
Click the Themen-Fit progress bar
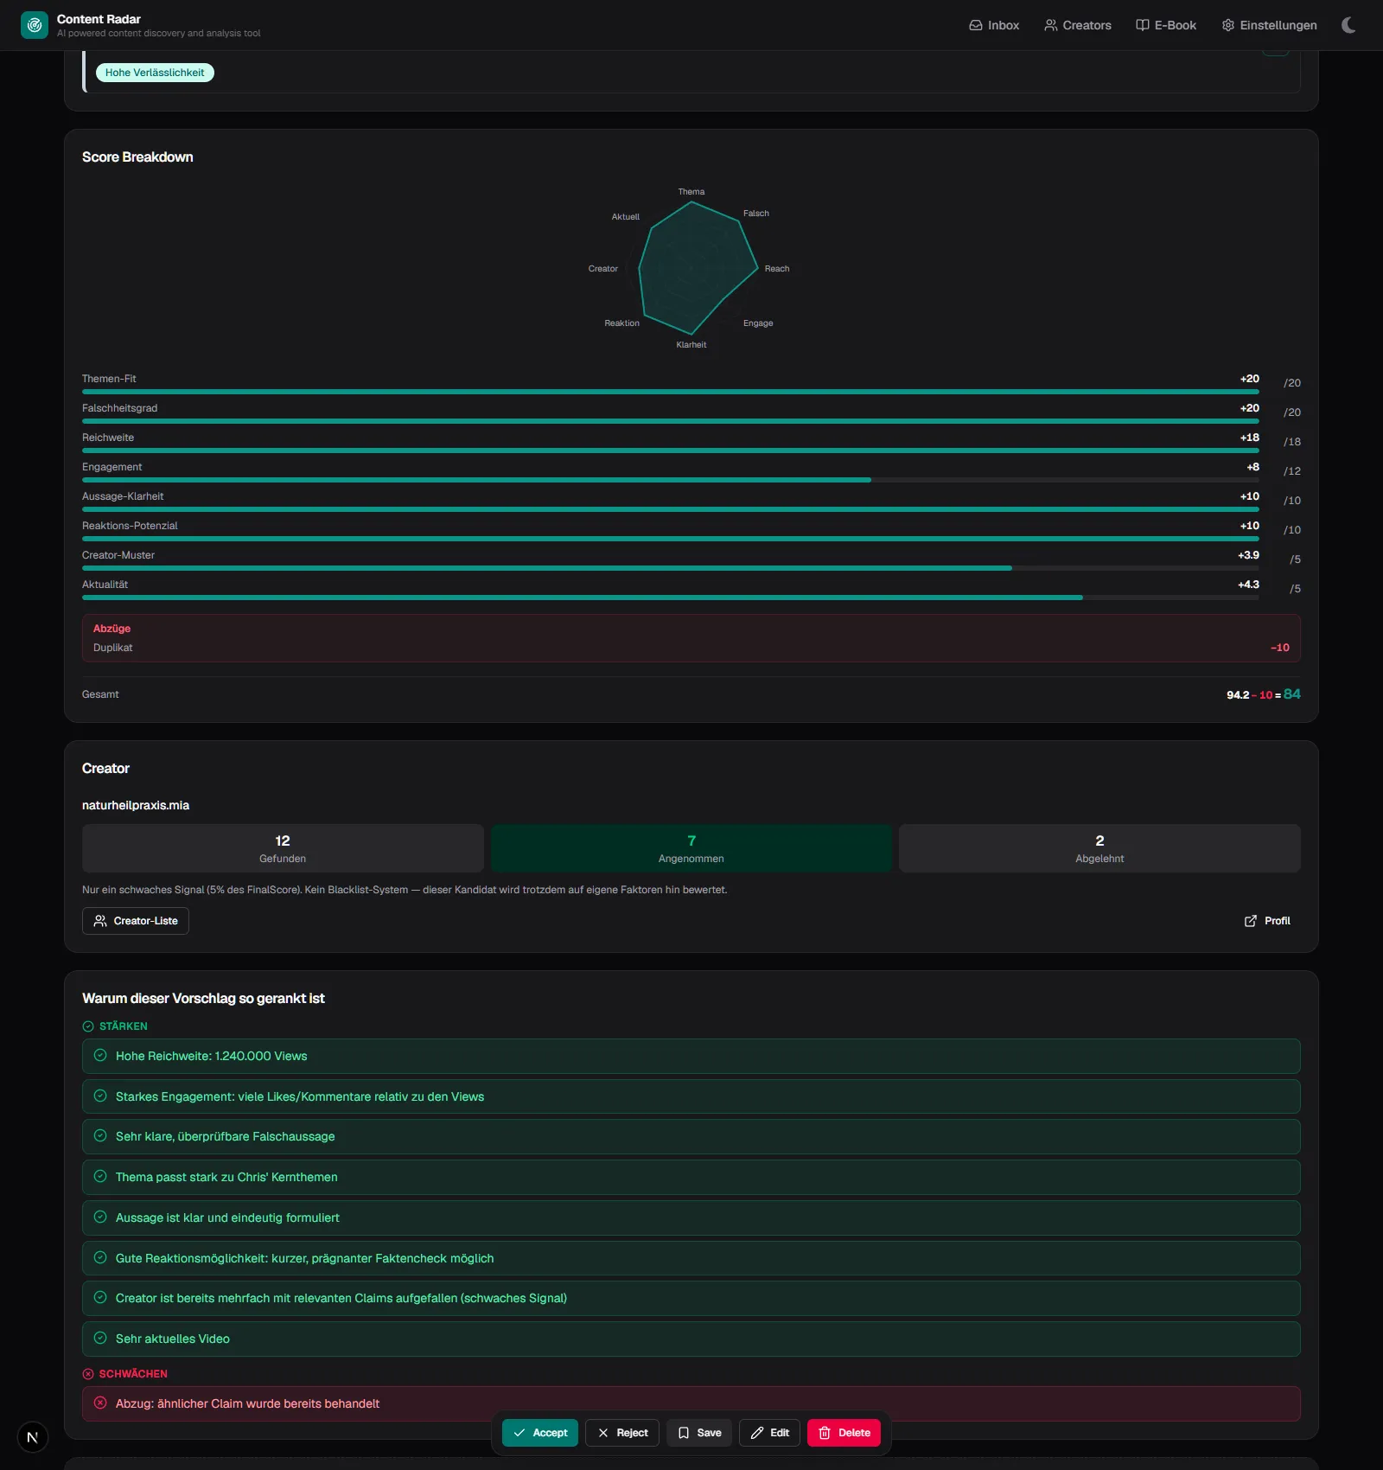(x=671, y=392)
